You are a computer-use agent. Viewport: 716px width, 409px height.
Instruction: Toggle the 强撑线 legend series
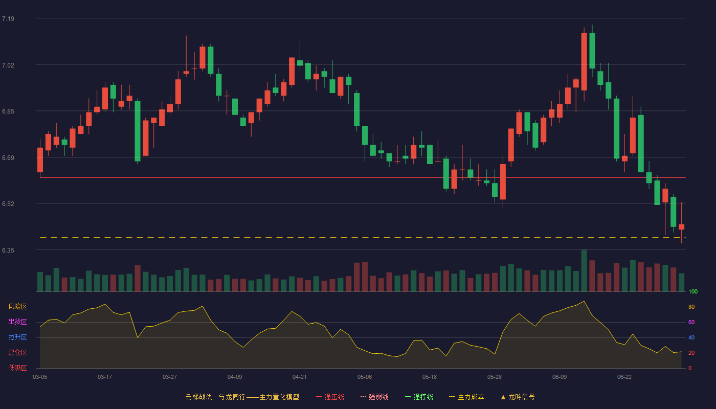tap(419, 397)
